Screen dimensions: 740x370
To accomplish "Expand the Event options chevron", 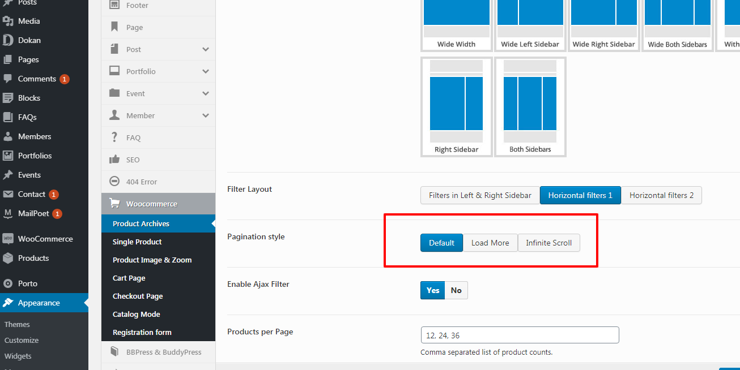I will (x=206, y=93).
